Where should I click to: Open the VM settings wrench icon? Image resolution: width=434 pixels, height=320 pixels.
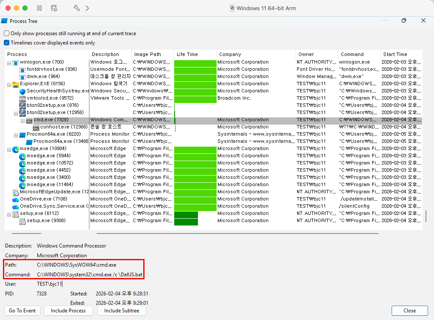click(x=77, y=8)
